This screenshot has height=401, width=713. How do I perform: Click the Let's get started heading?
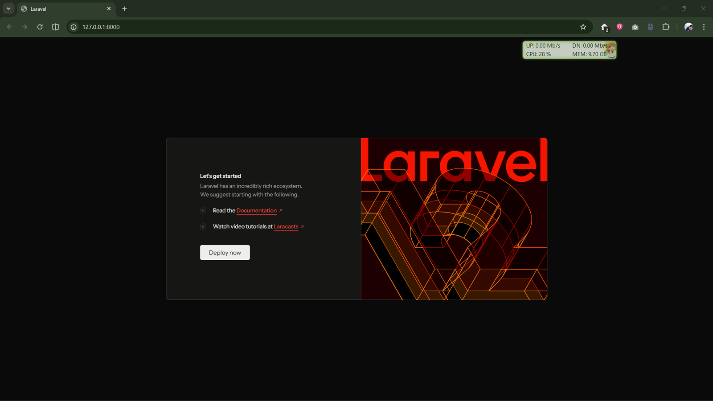221,176
